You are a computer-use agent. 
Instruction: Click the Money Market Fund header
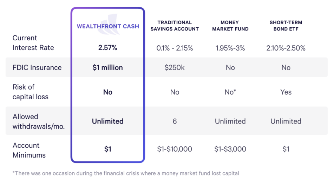pos(230,26)
